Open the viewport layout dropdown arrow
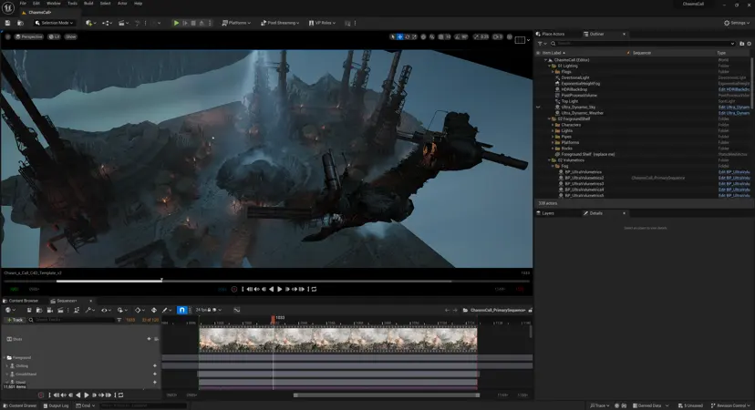Screen dimensions: 755x410 point(528,40)
